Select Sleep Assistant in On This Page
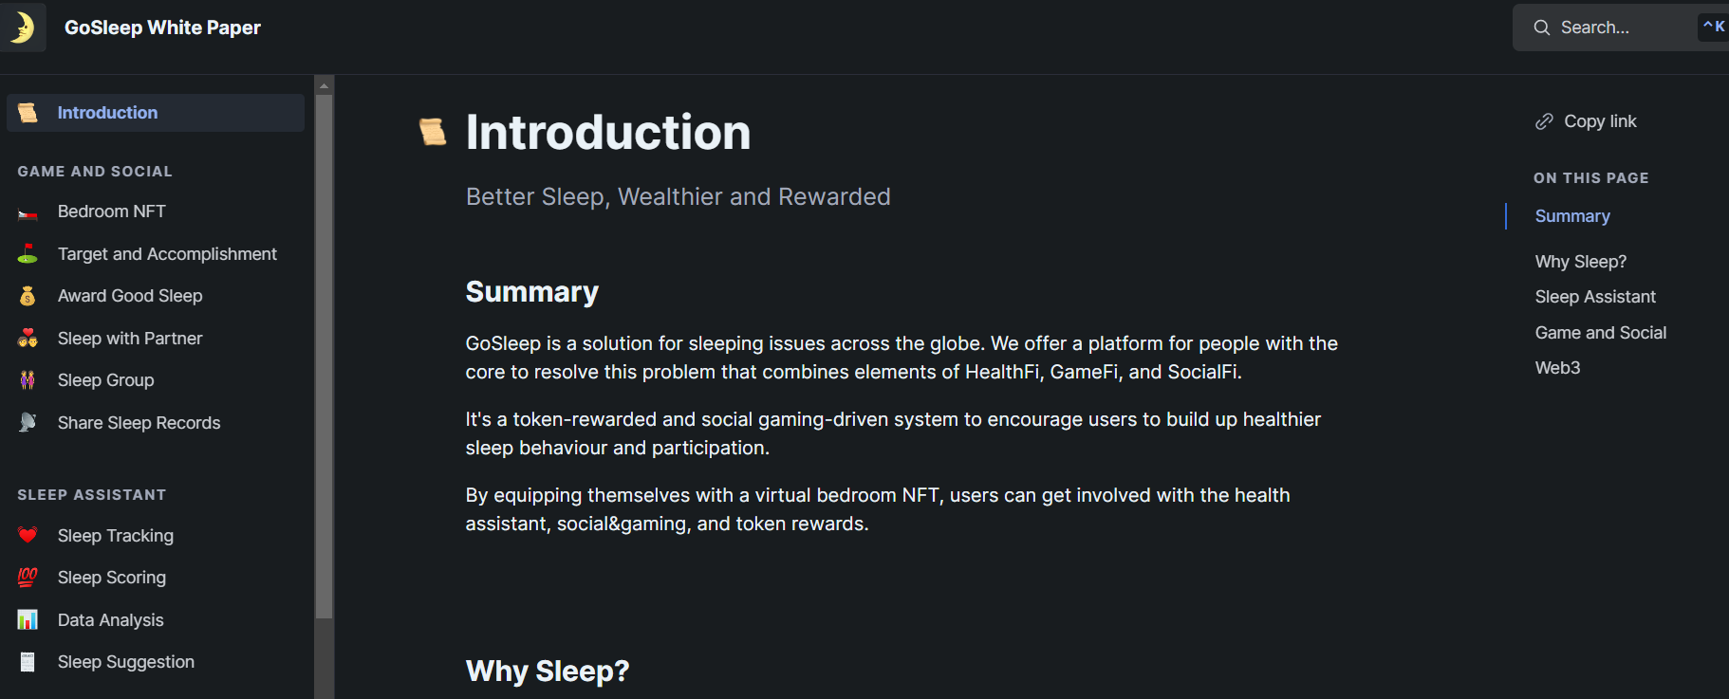This screenshot has width=1729, height=699. (x=1595, y=297)
